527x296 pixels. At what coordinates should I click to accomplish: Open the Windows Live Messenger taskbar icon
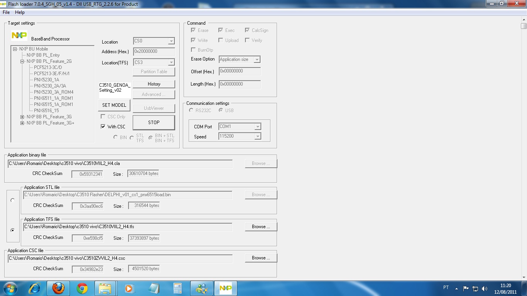[x=202, y=288]
